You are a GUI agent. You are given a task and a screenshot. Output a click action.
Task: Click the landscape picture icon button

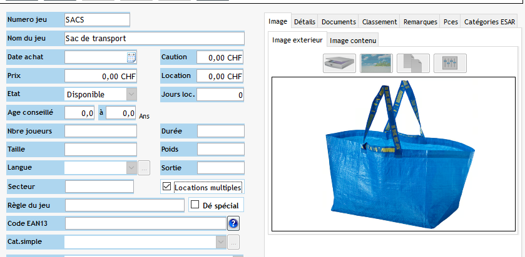coord(376,64)
